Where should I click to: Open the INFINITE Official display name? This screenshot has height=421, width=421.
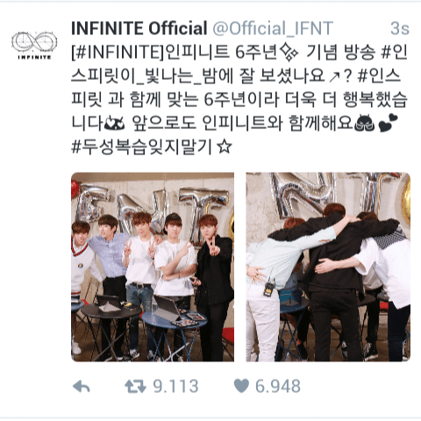(139, 28)
